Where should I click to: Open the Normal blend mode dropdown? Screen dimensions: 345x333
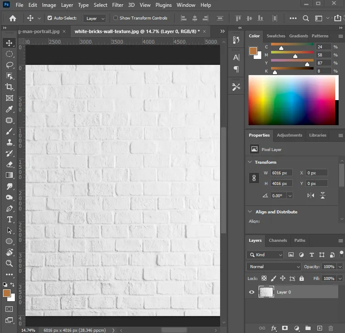pos(274,267)
